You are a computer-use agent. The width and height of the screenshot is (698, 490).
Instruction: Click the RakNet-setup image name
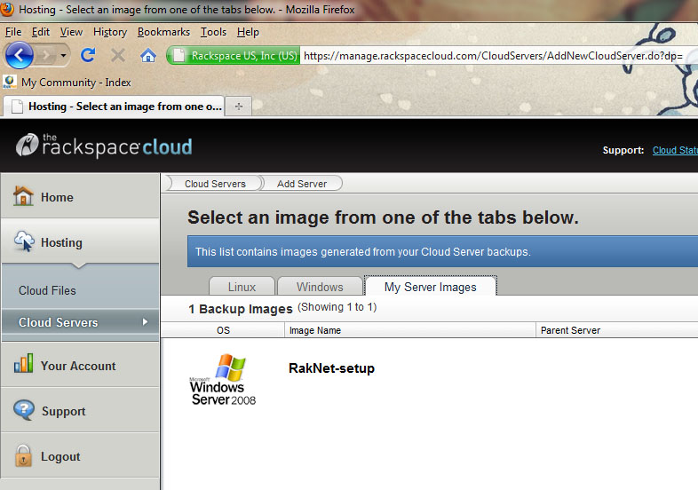(x=331, y=368)
